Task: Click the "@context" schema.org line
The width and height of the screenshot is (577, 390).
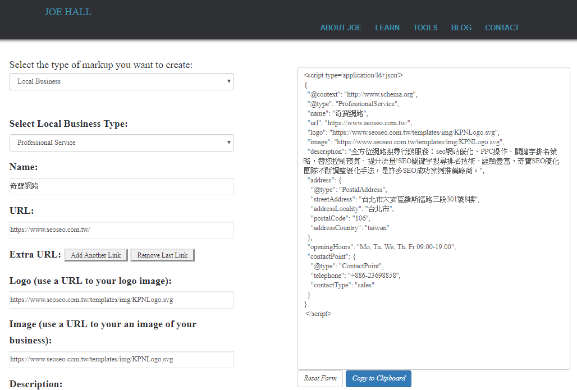Action: click(x=363, y=94)
